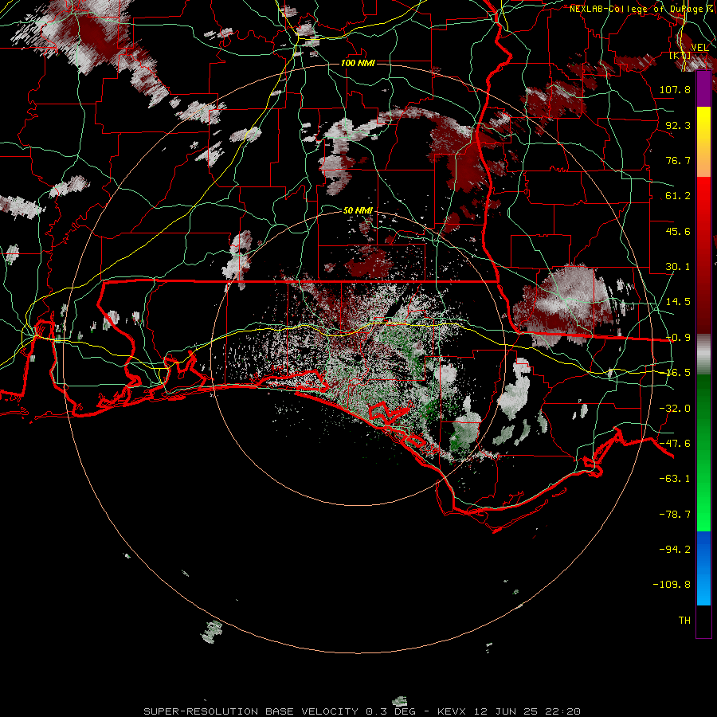Select the 107.8 value on velocity scale
This screenshot has height=717, width=717.
[x=675, y=89]
